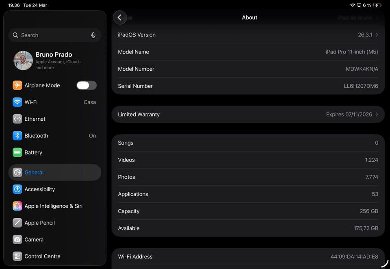Tap the orange Airplane Mode icon
The width and height of the screenshot is (390, 269).
(17, 85)
